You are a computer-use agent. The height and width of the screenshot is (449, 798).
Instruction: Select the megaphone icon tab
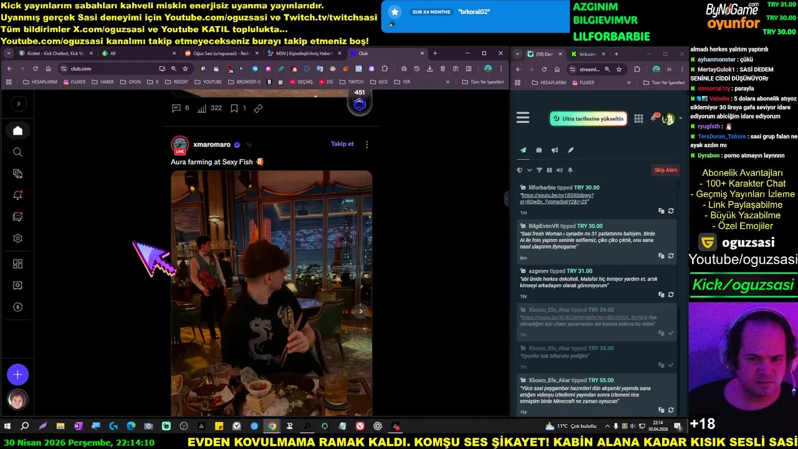[554, 150]
